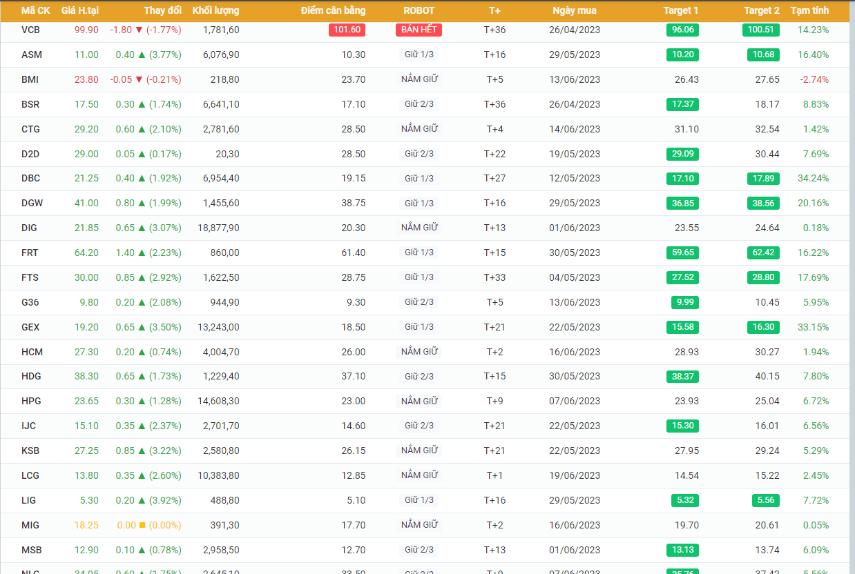
Task: Click NẮM GIỮ label in CTG row
Action: (419, 129)
